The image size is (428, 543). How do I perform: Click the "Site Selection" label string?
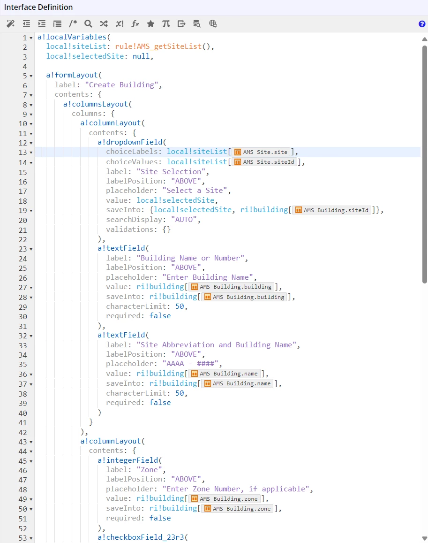pos(171,171)
